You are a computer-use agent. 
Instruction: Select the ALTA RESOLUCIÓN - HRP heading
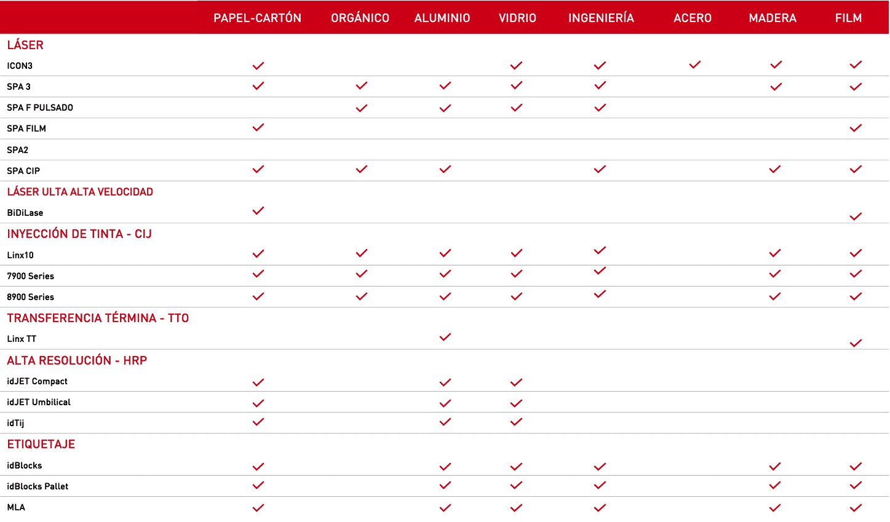pos(77,360)
